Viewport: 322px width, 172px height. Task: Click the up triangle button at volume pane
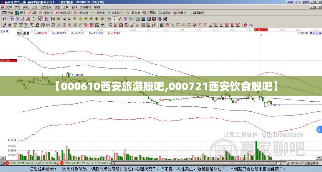3,158
